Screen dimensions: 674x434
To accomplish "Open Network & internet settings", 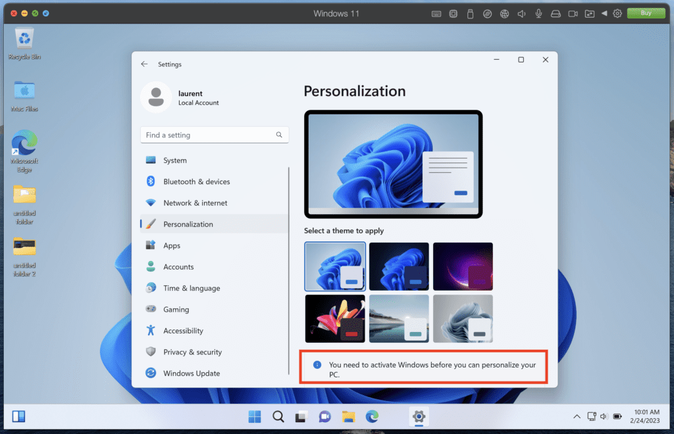I will 215,203.
